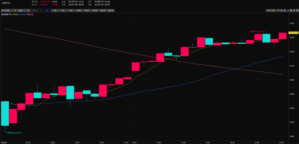Select the 1日 period toggle
299x144 pixels.
tap(47, 10)
